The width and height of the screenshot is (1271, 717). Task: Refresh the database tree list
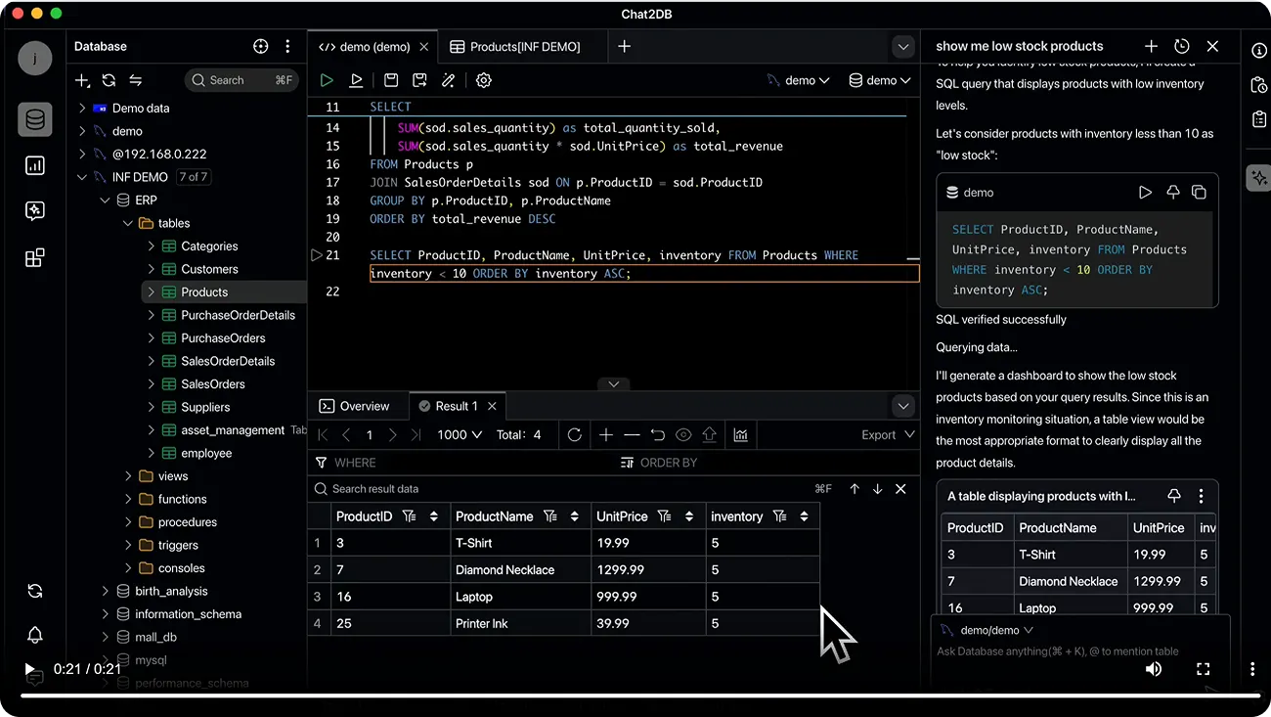tap(109, 80)
